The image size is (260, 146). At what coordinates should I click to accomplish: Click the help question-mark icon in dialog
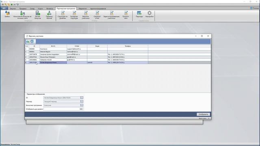[32, 41]
